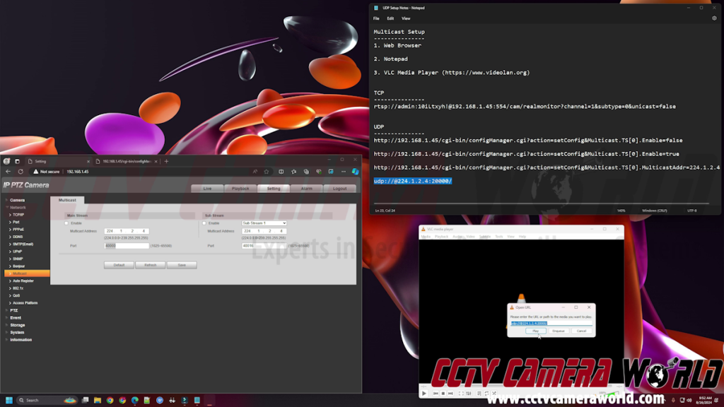Viewport: 724px width, 407px height.
Task: Select the Setting tab in camera UI
Action: tap(274, 188)
